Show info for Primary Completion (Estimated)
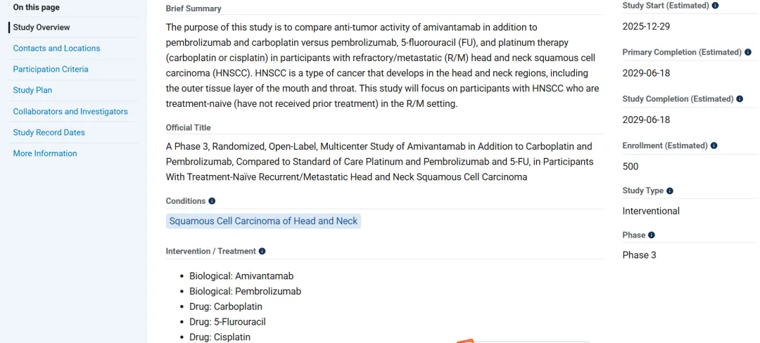 click(x=748, y=52)
